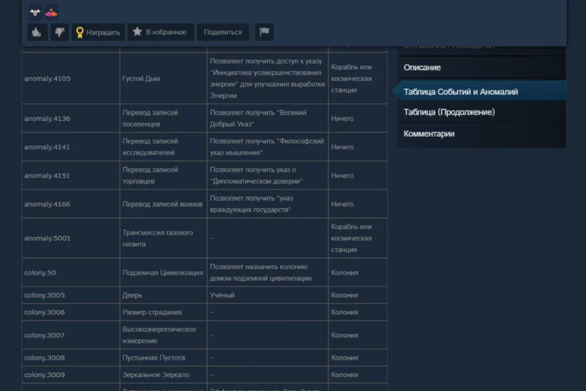Report guide with the flag icon
This screenshot has height=391, width=586.
[x=264, y=32]
